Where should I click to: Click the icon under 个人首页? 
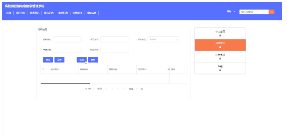pyautogui.click(x=220, y=35)
